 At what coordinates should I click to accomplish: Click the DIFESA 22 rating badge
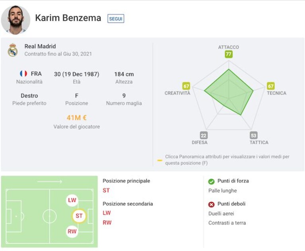click(204, 135)
